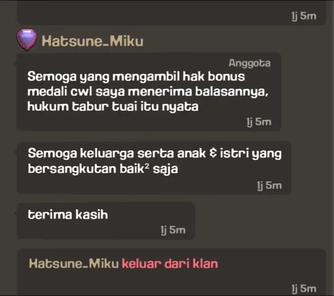The width and height of the screenshot is (334, 296).
Task: Open Hatsune_Miku's profile from the name header
Action: click(93, 41)
